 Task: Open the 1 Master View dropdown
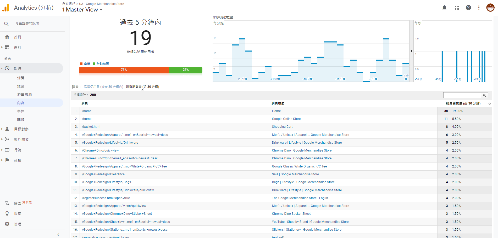click(x=82, y=10)
